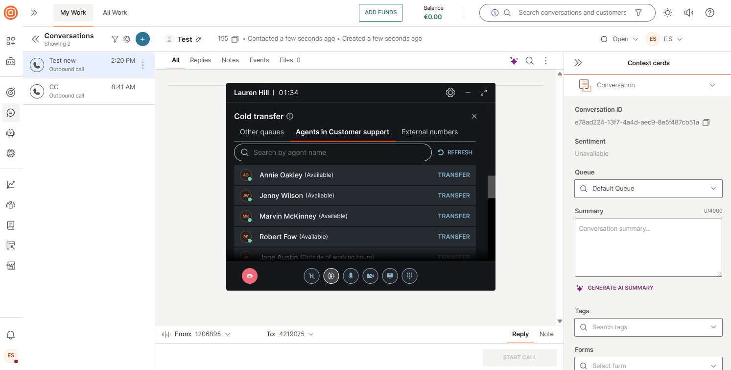The image size is (731, 370).
Task: Hang up the call
Action: (250, 276)
